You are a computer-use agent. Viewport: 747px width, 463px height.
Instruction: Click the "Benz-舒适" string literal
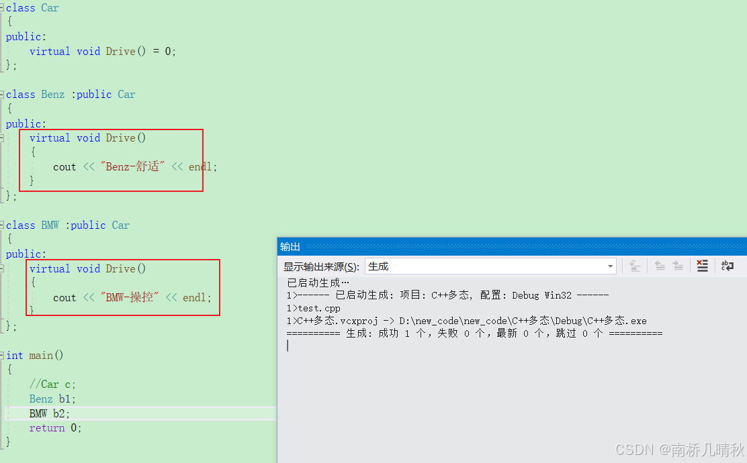(132, 166)
